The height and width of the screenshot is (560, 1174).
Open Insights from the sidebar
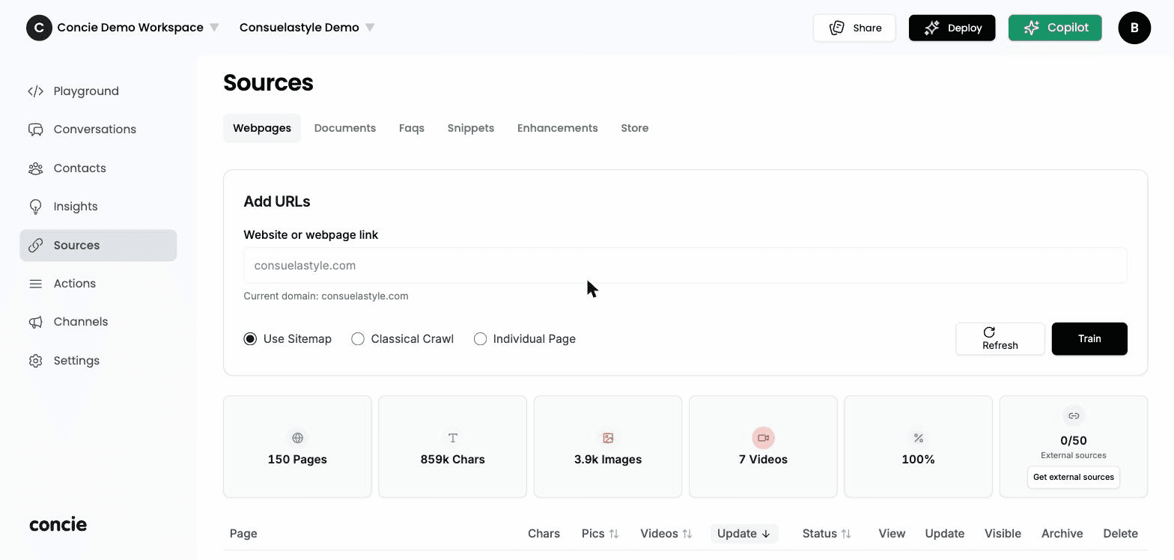click(x=98, y=207)
